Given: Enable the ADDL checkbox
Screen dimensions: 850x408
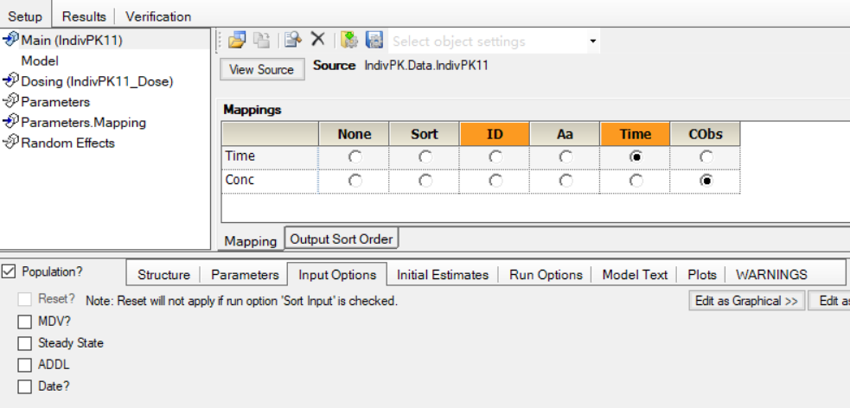Looking at the screenshot, I should (24, 365).
